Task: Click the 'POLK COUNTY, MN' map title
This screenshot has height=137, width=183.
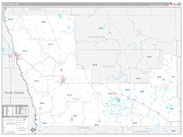Action: click(x=10, y=4)
